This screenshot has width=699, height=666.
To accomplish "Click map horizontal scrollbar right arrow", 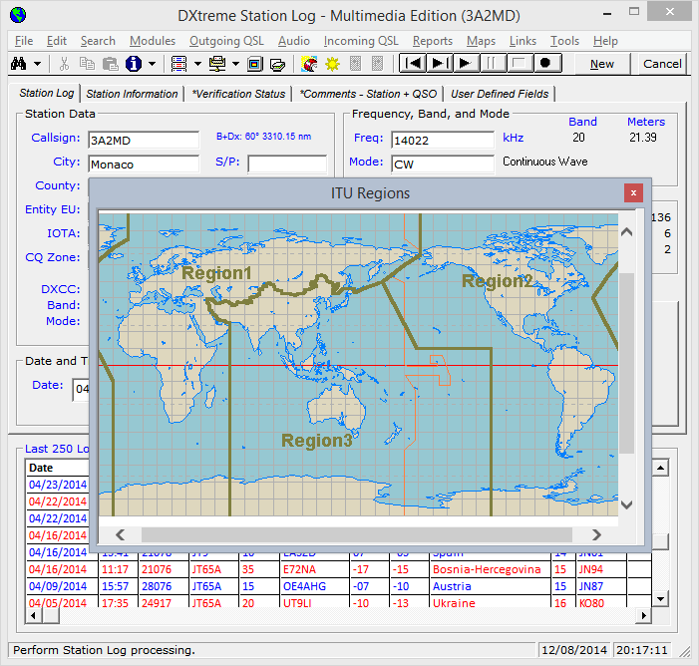I will pyautogui.click(x=596, y=534).
